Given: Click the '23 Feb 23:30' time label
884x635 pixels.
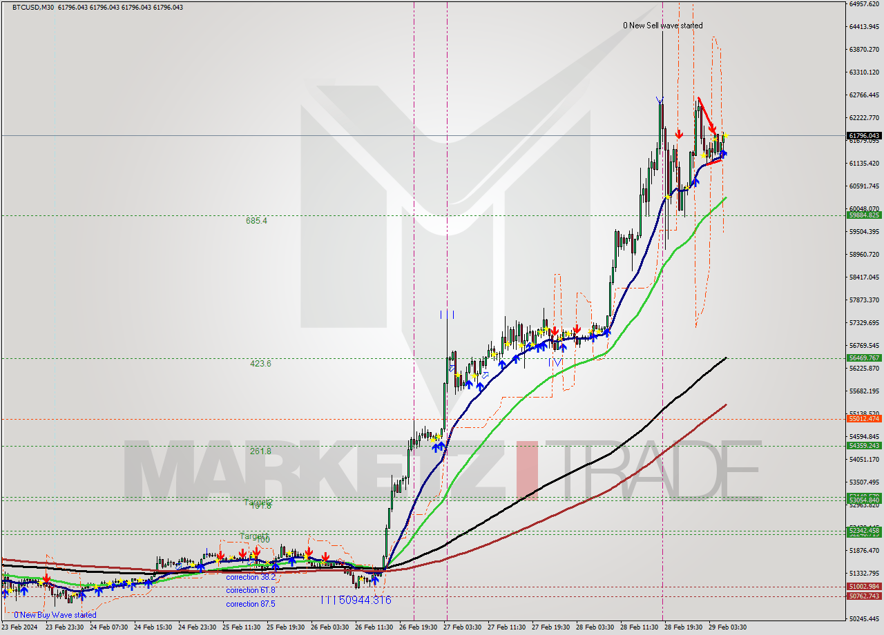Looking at the screenshot, I should click(65, 628).
